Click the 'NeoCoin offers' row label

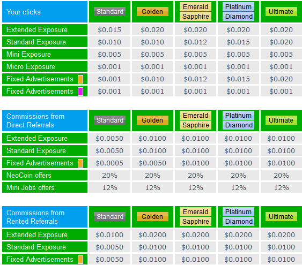(29, 176)
